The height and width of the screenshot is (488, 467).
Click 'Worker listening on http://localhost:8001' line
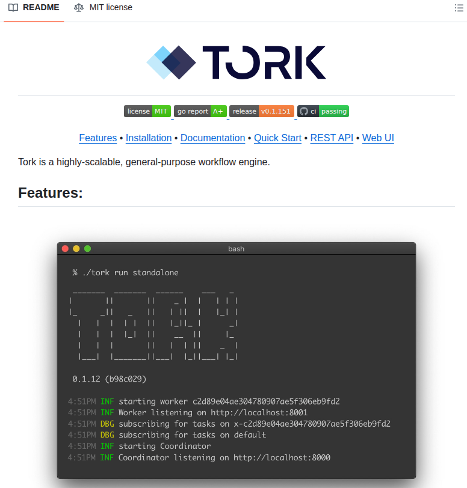(188, 413)
